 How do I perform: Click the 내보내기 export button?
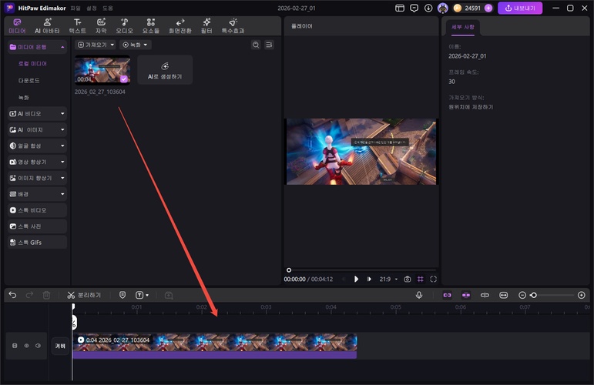click(519, 8)
